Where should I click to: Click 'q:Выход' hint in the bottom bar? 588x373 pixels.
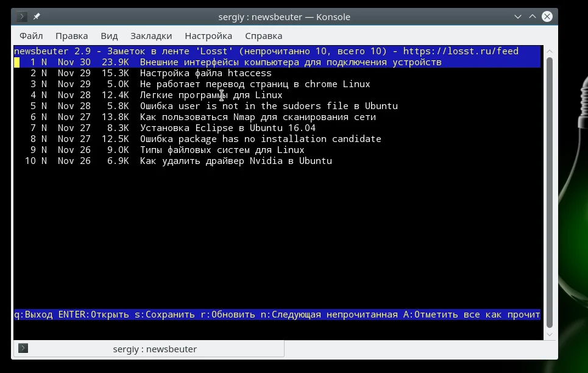pos(34,314)
